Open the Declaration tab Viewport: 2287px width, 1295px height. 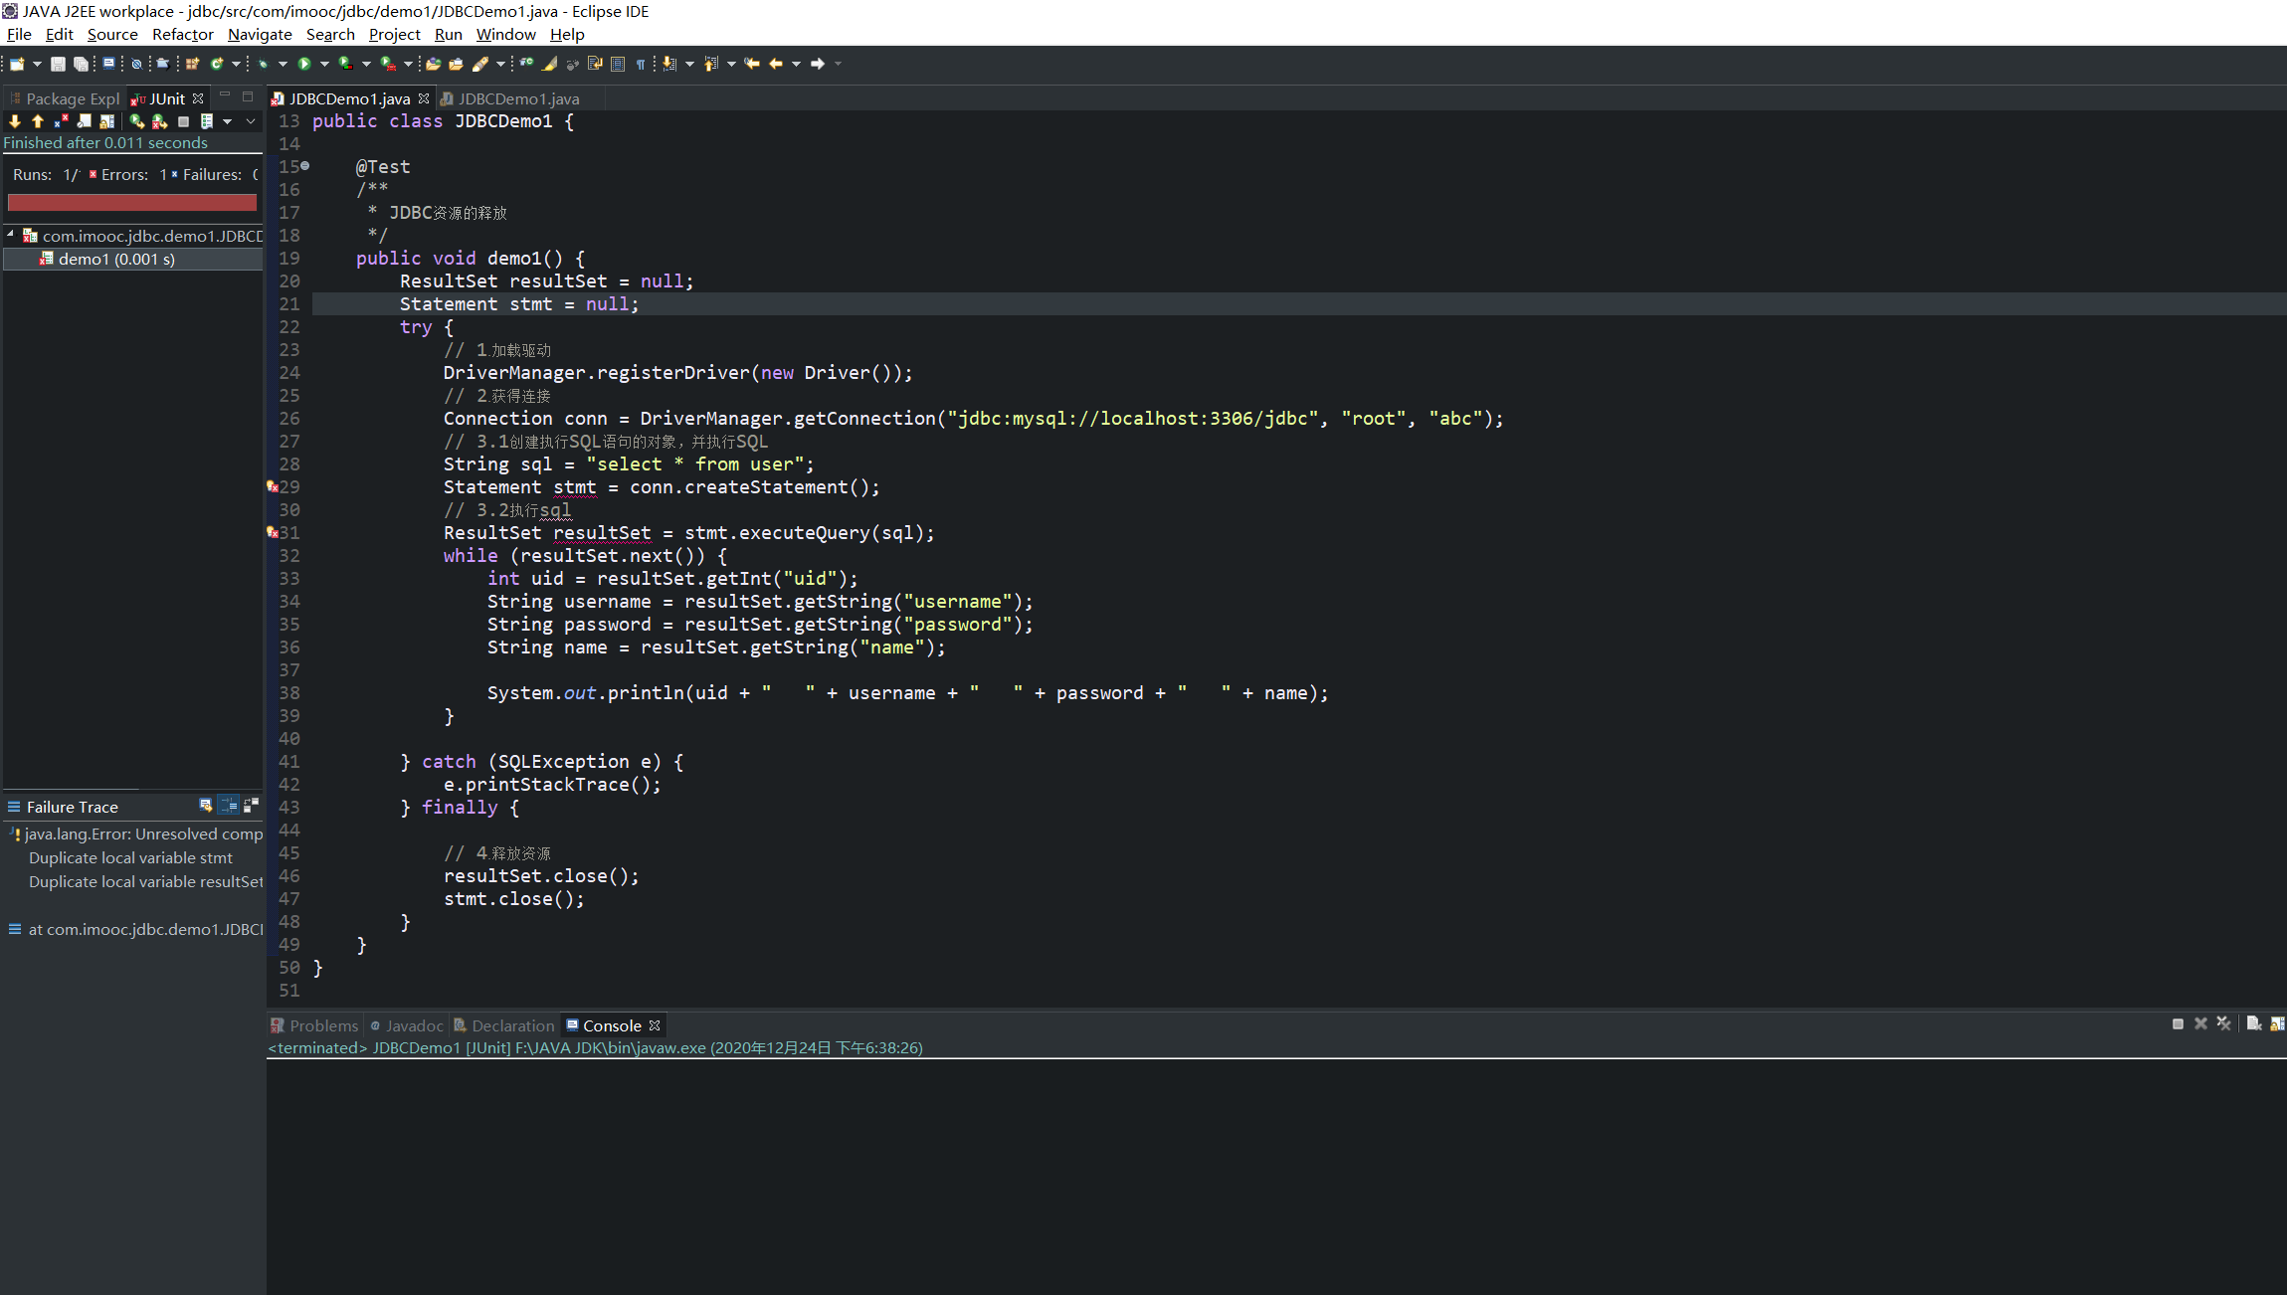pyautogui.click(x=504, y=1025)
